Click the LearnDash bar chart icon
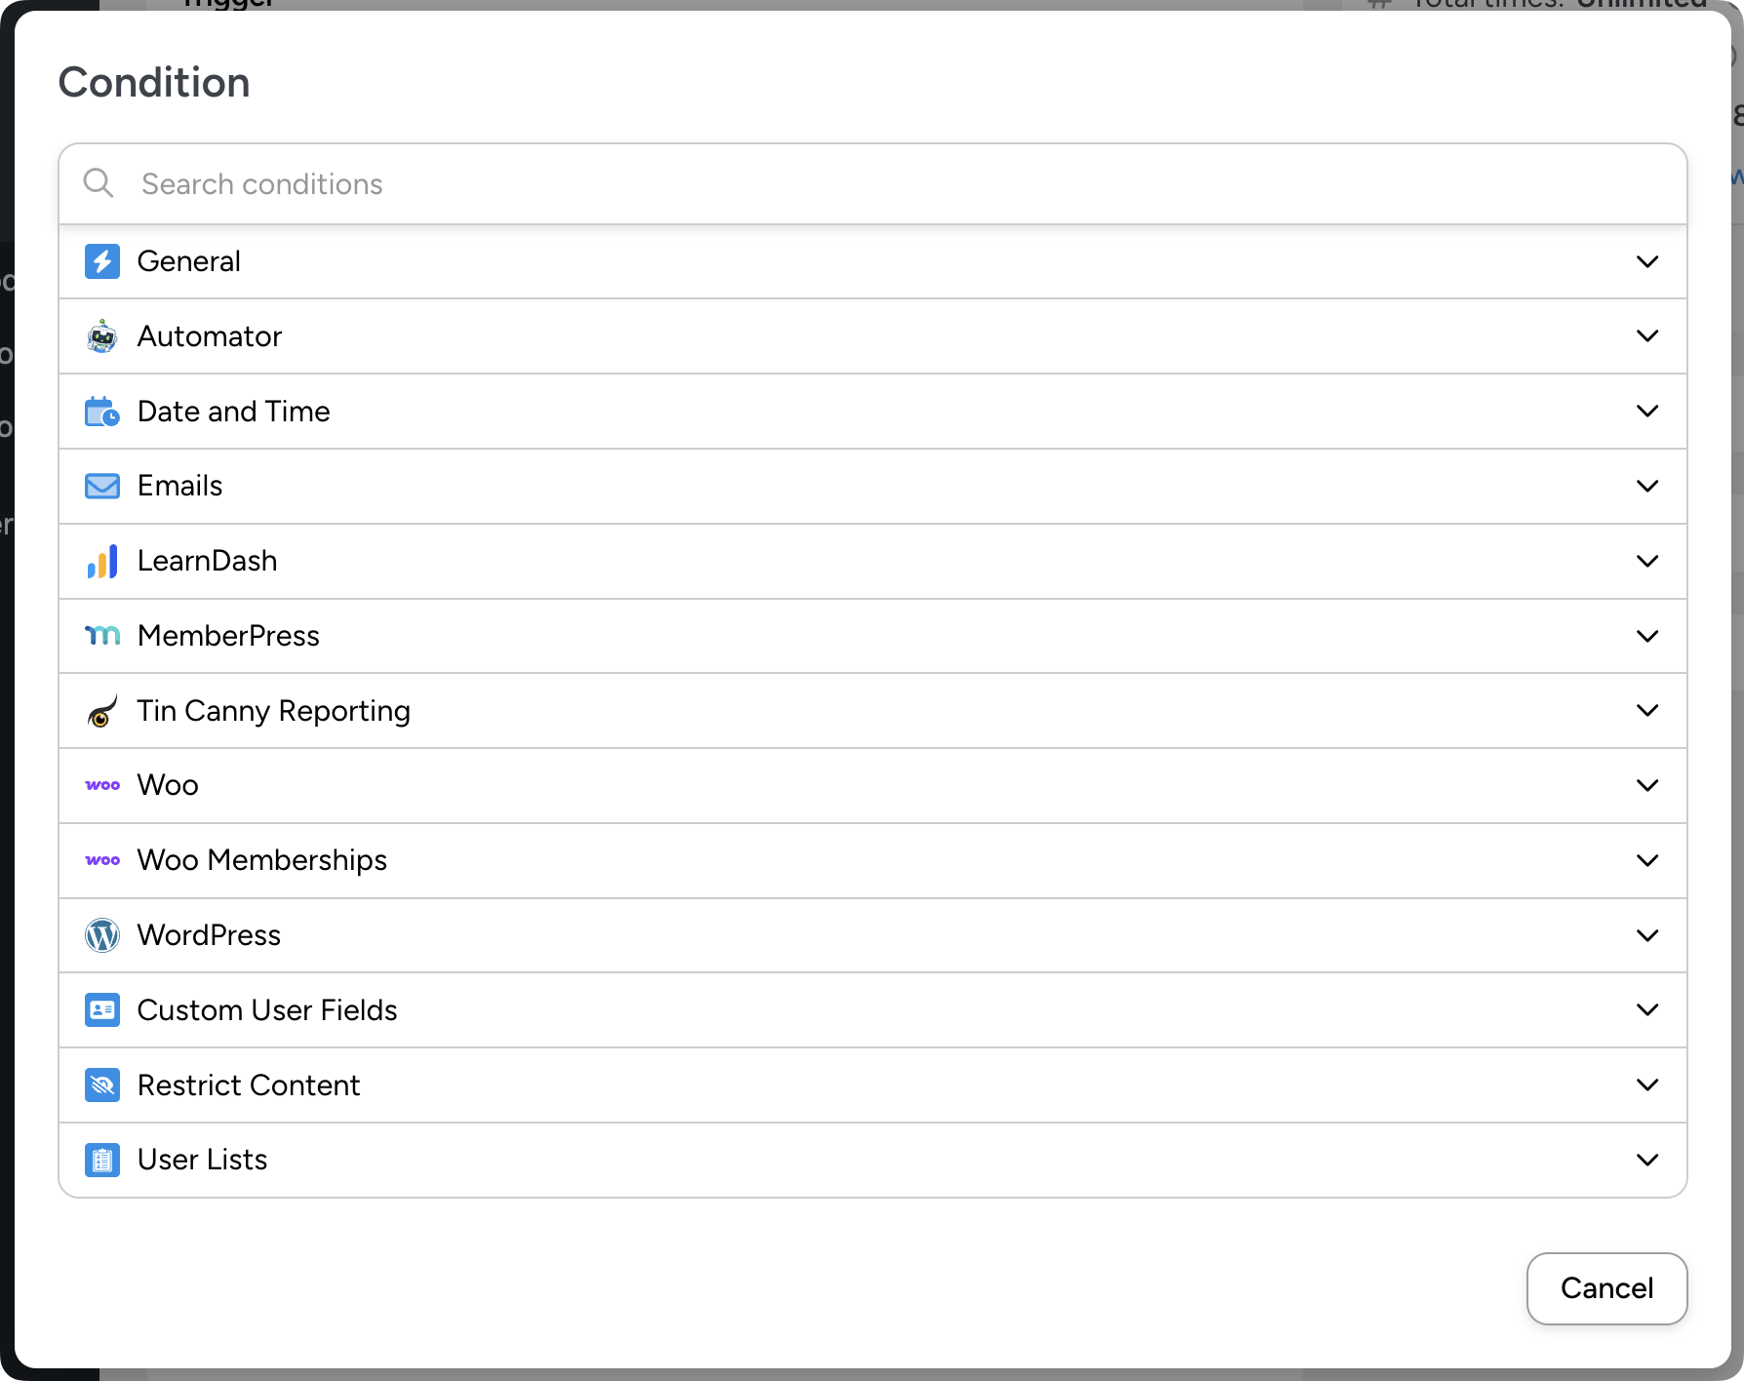 102,561
